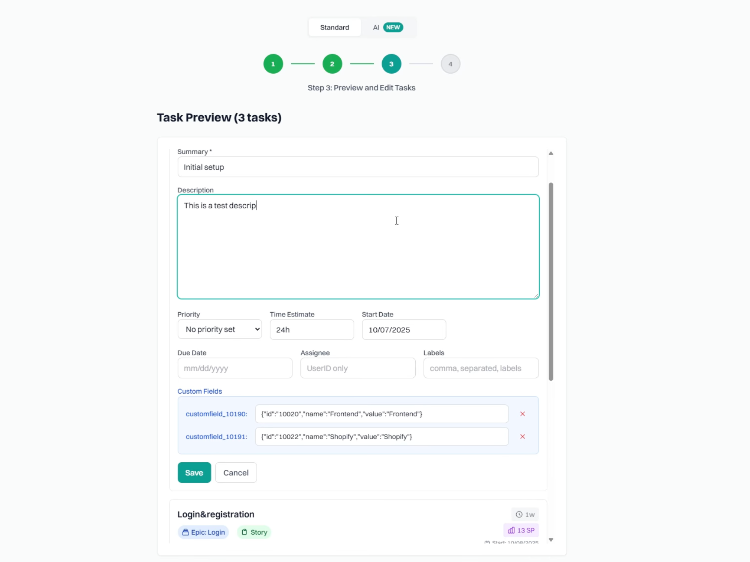Click the Time Estimate field
This screenshot has height=562, width=750.
312,329
